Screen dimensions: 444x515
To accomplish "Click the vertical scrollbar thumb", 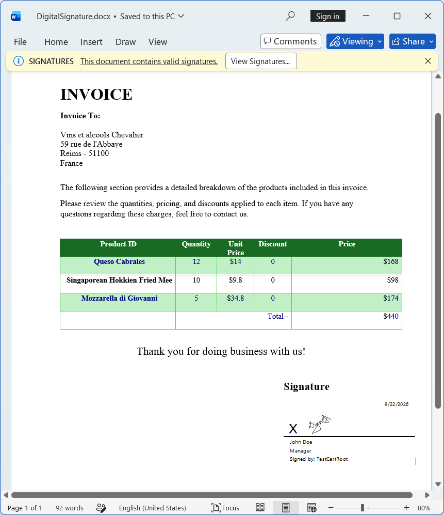I will [438, 260].
